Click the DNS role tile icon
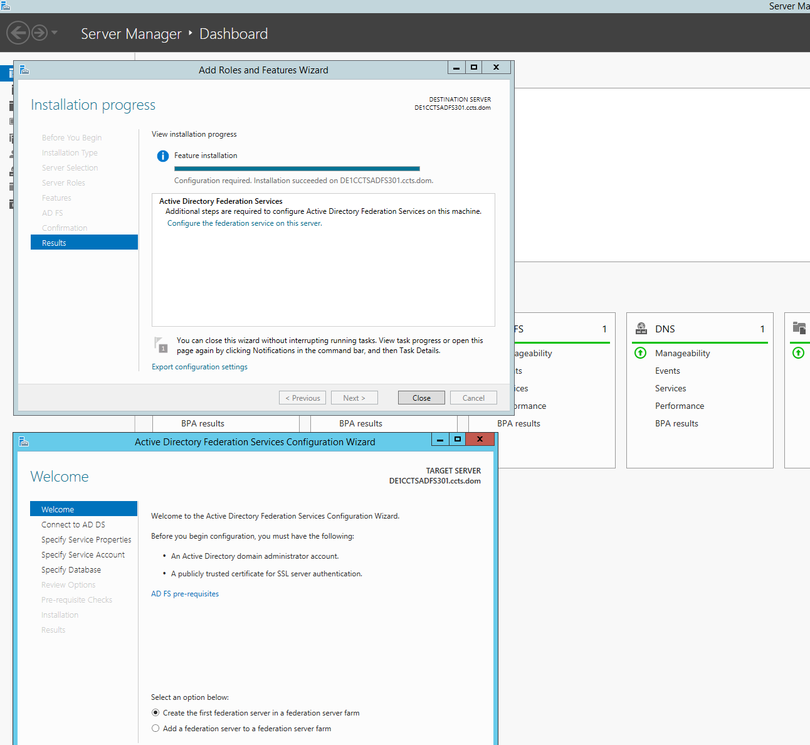 (641, 328)
